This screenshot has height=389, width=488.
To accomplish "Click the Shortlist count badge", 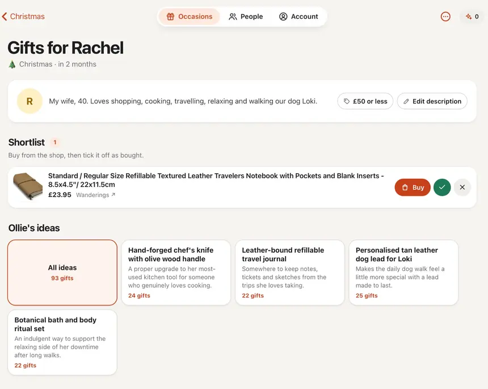I will [x=55, y=143].
